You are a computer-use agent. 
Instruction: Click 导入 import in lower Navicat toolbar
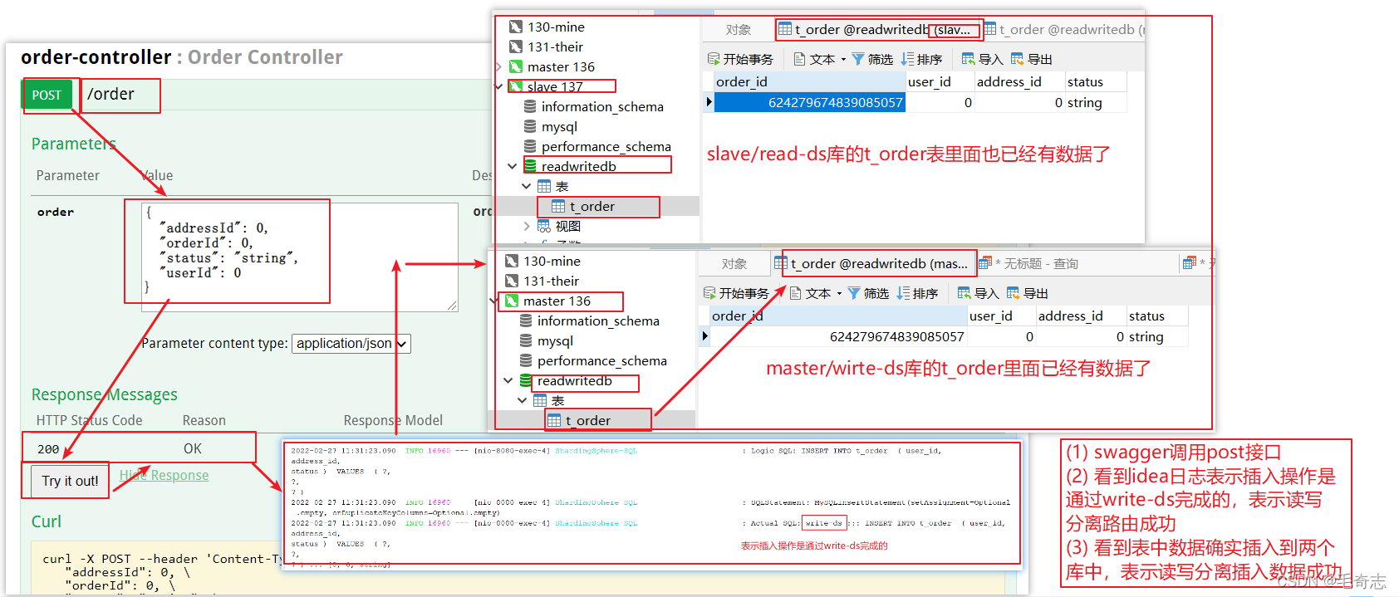coord(978,293)
